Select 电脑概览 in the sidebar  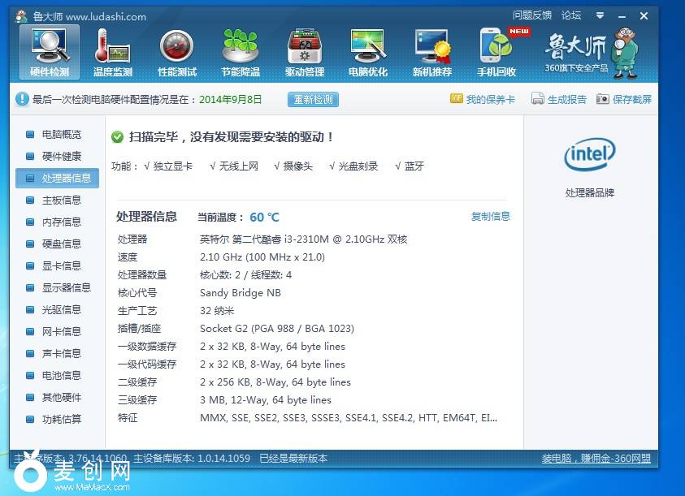61,134
